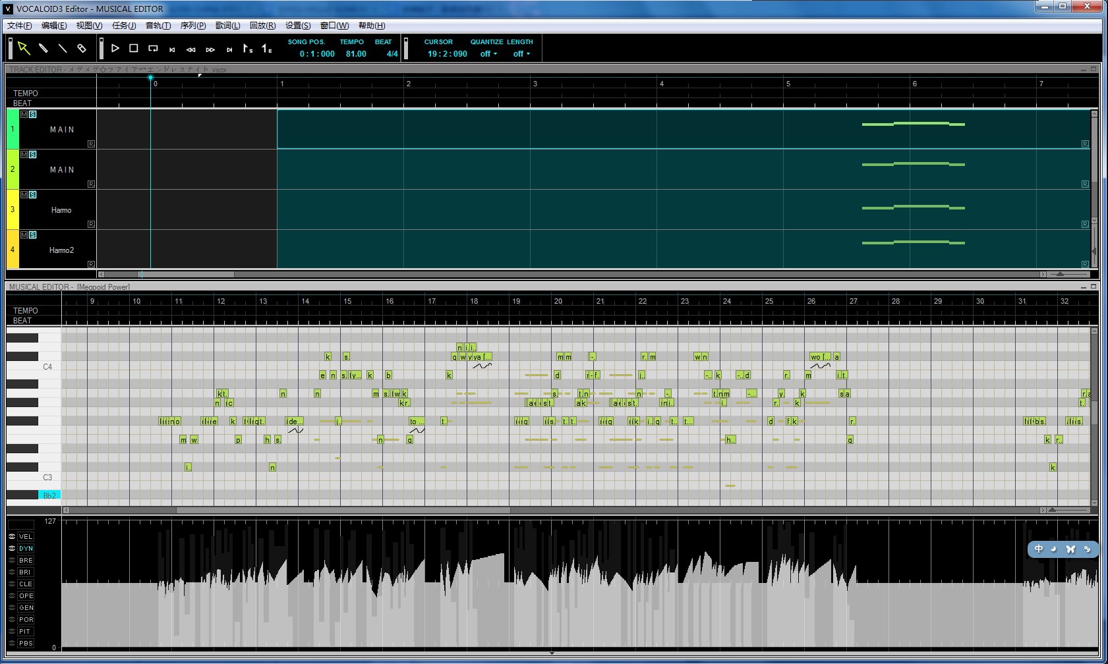Set the start marker flag
Viewport: 1108px width, 664px height.
tap(248, 48)
